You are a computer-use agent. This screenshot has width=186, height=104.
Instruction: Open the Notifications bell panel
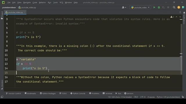click(184, 13)
